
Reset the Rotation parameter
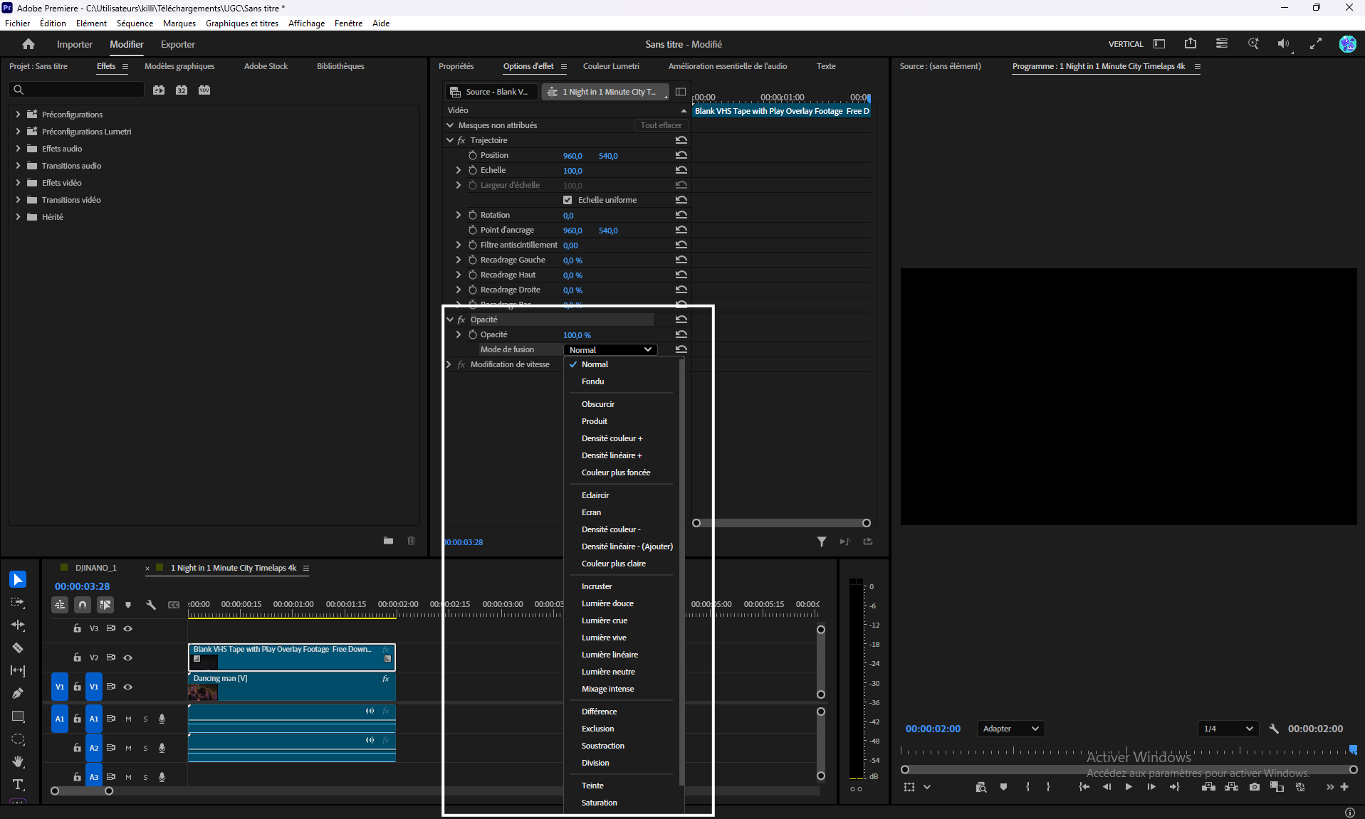681,215
